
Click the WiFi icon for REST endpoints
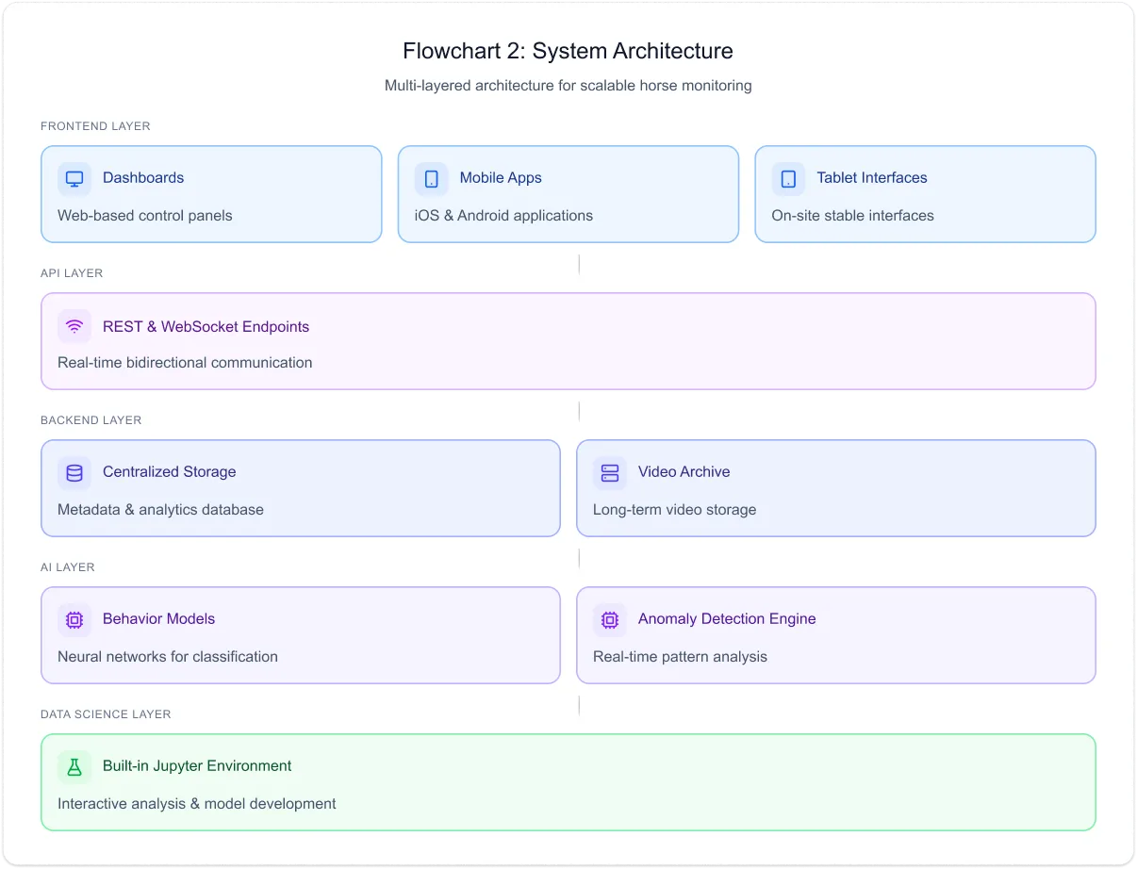pyautogui.click(x=74, y=326)
